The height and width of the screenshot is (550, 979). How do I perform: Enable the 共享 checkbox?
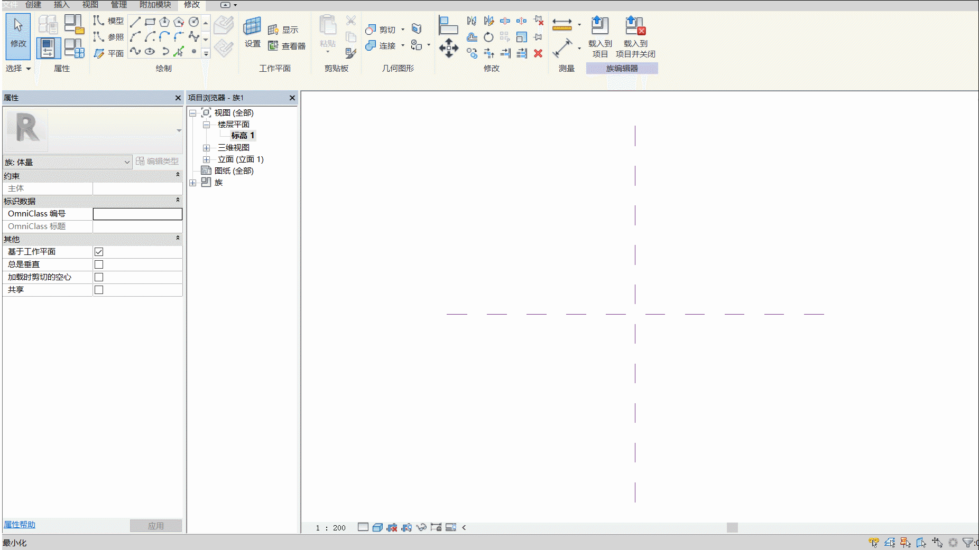point(99,290)
